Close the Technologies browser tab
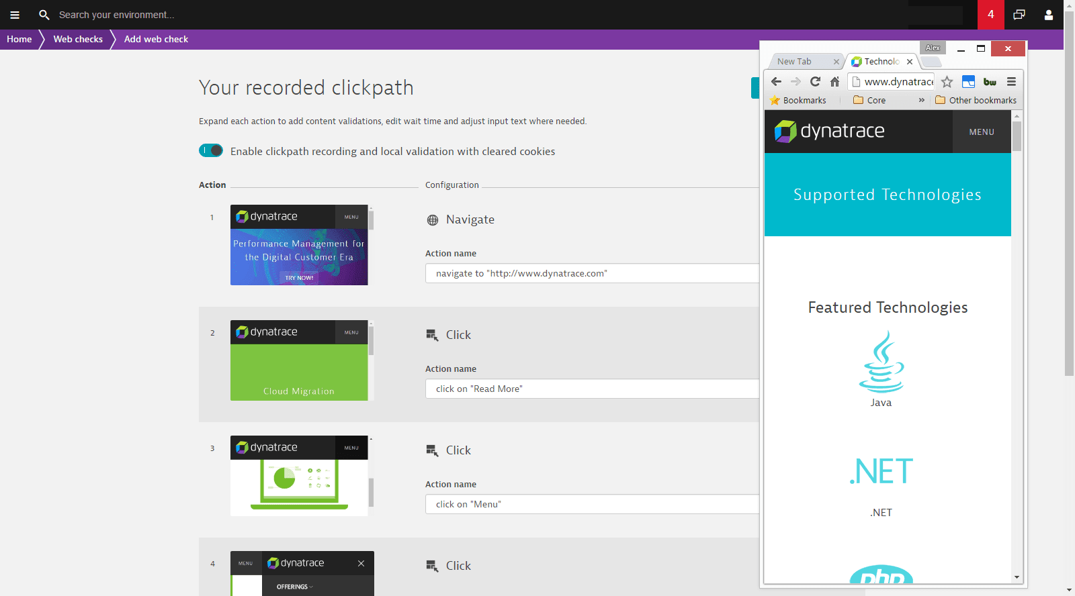This screenshot has height=596, width=1075. point(910,62)
